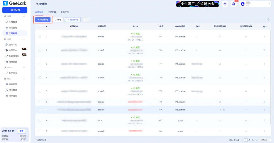
Task: Select 代理管理 in the sidebar menu
Action: click(x=15, y=33)
